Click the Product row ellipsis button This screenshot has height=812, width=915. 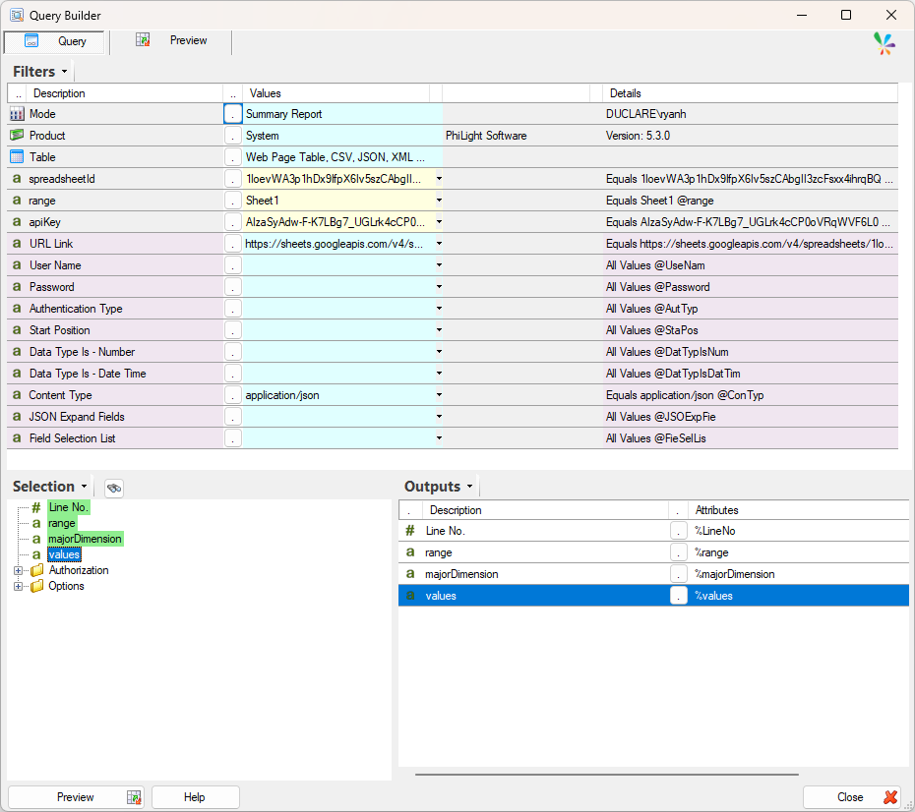click(x=233, y=136)
